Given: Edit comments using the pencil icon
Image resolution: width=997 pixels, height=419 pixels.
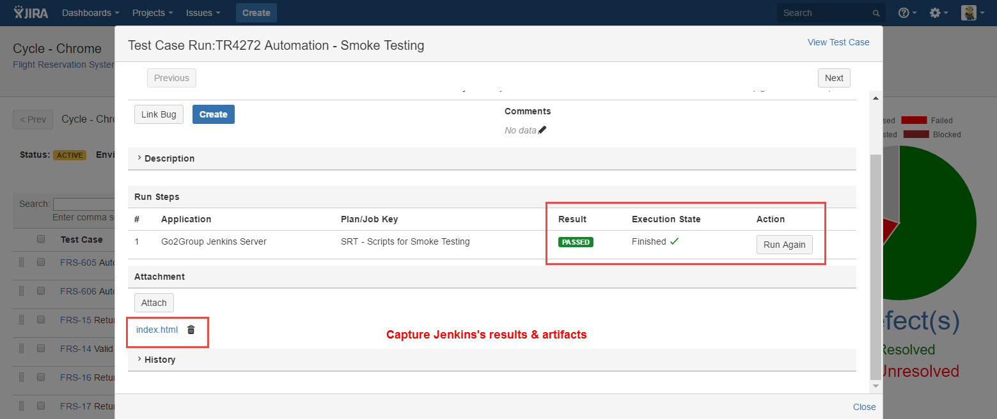Looking at the screenshot, I should point(542,130).
